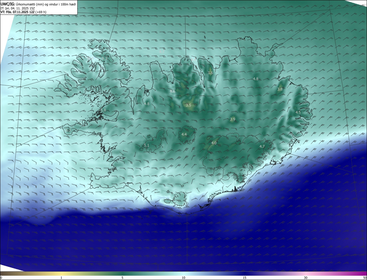Click the colorbar tick label '30'
This screenshot has height=280, width=367.
(306, 278)
